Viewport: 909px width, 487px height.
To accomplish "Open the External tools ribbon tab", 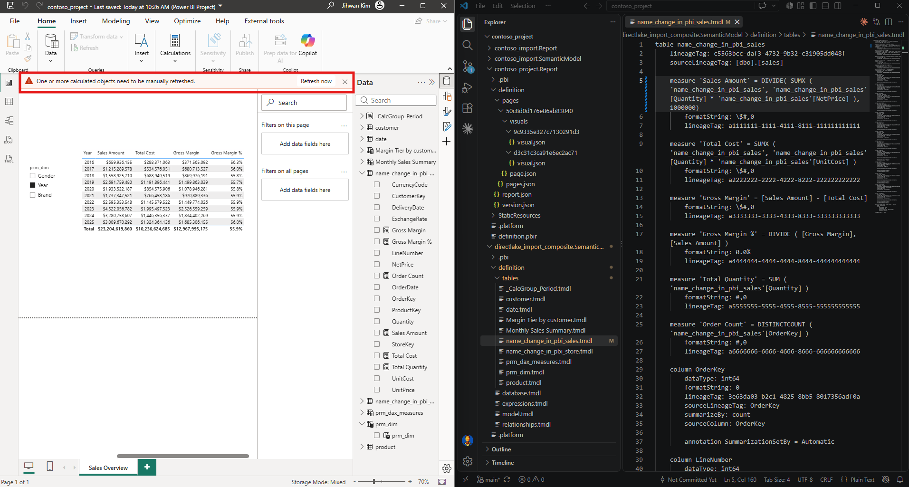I will tap(264, 21).
